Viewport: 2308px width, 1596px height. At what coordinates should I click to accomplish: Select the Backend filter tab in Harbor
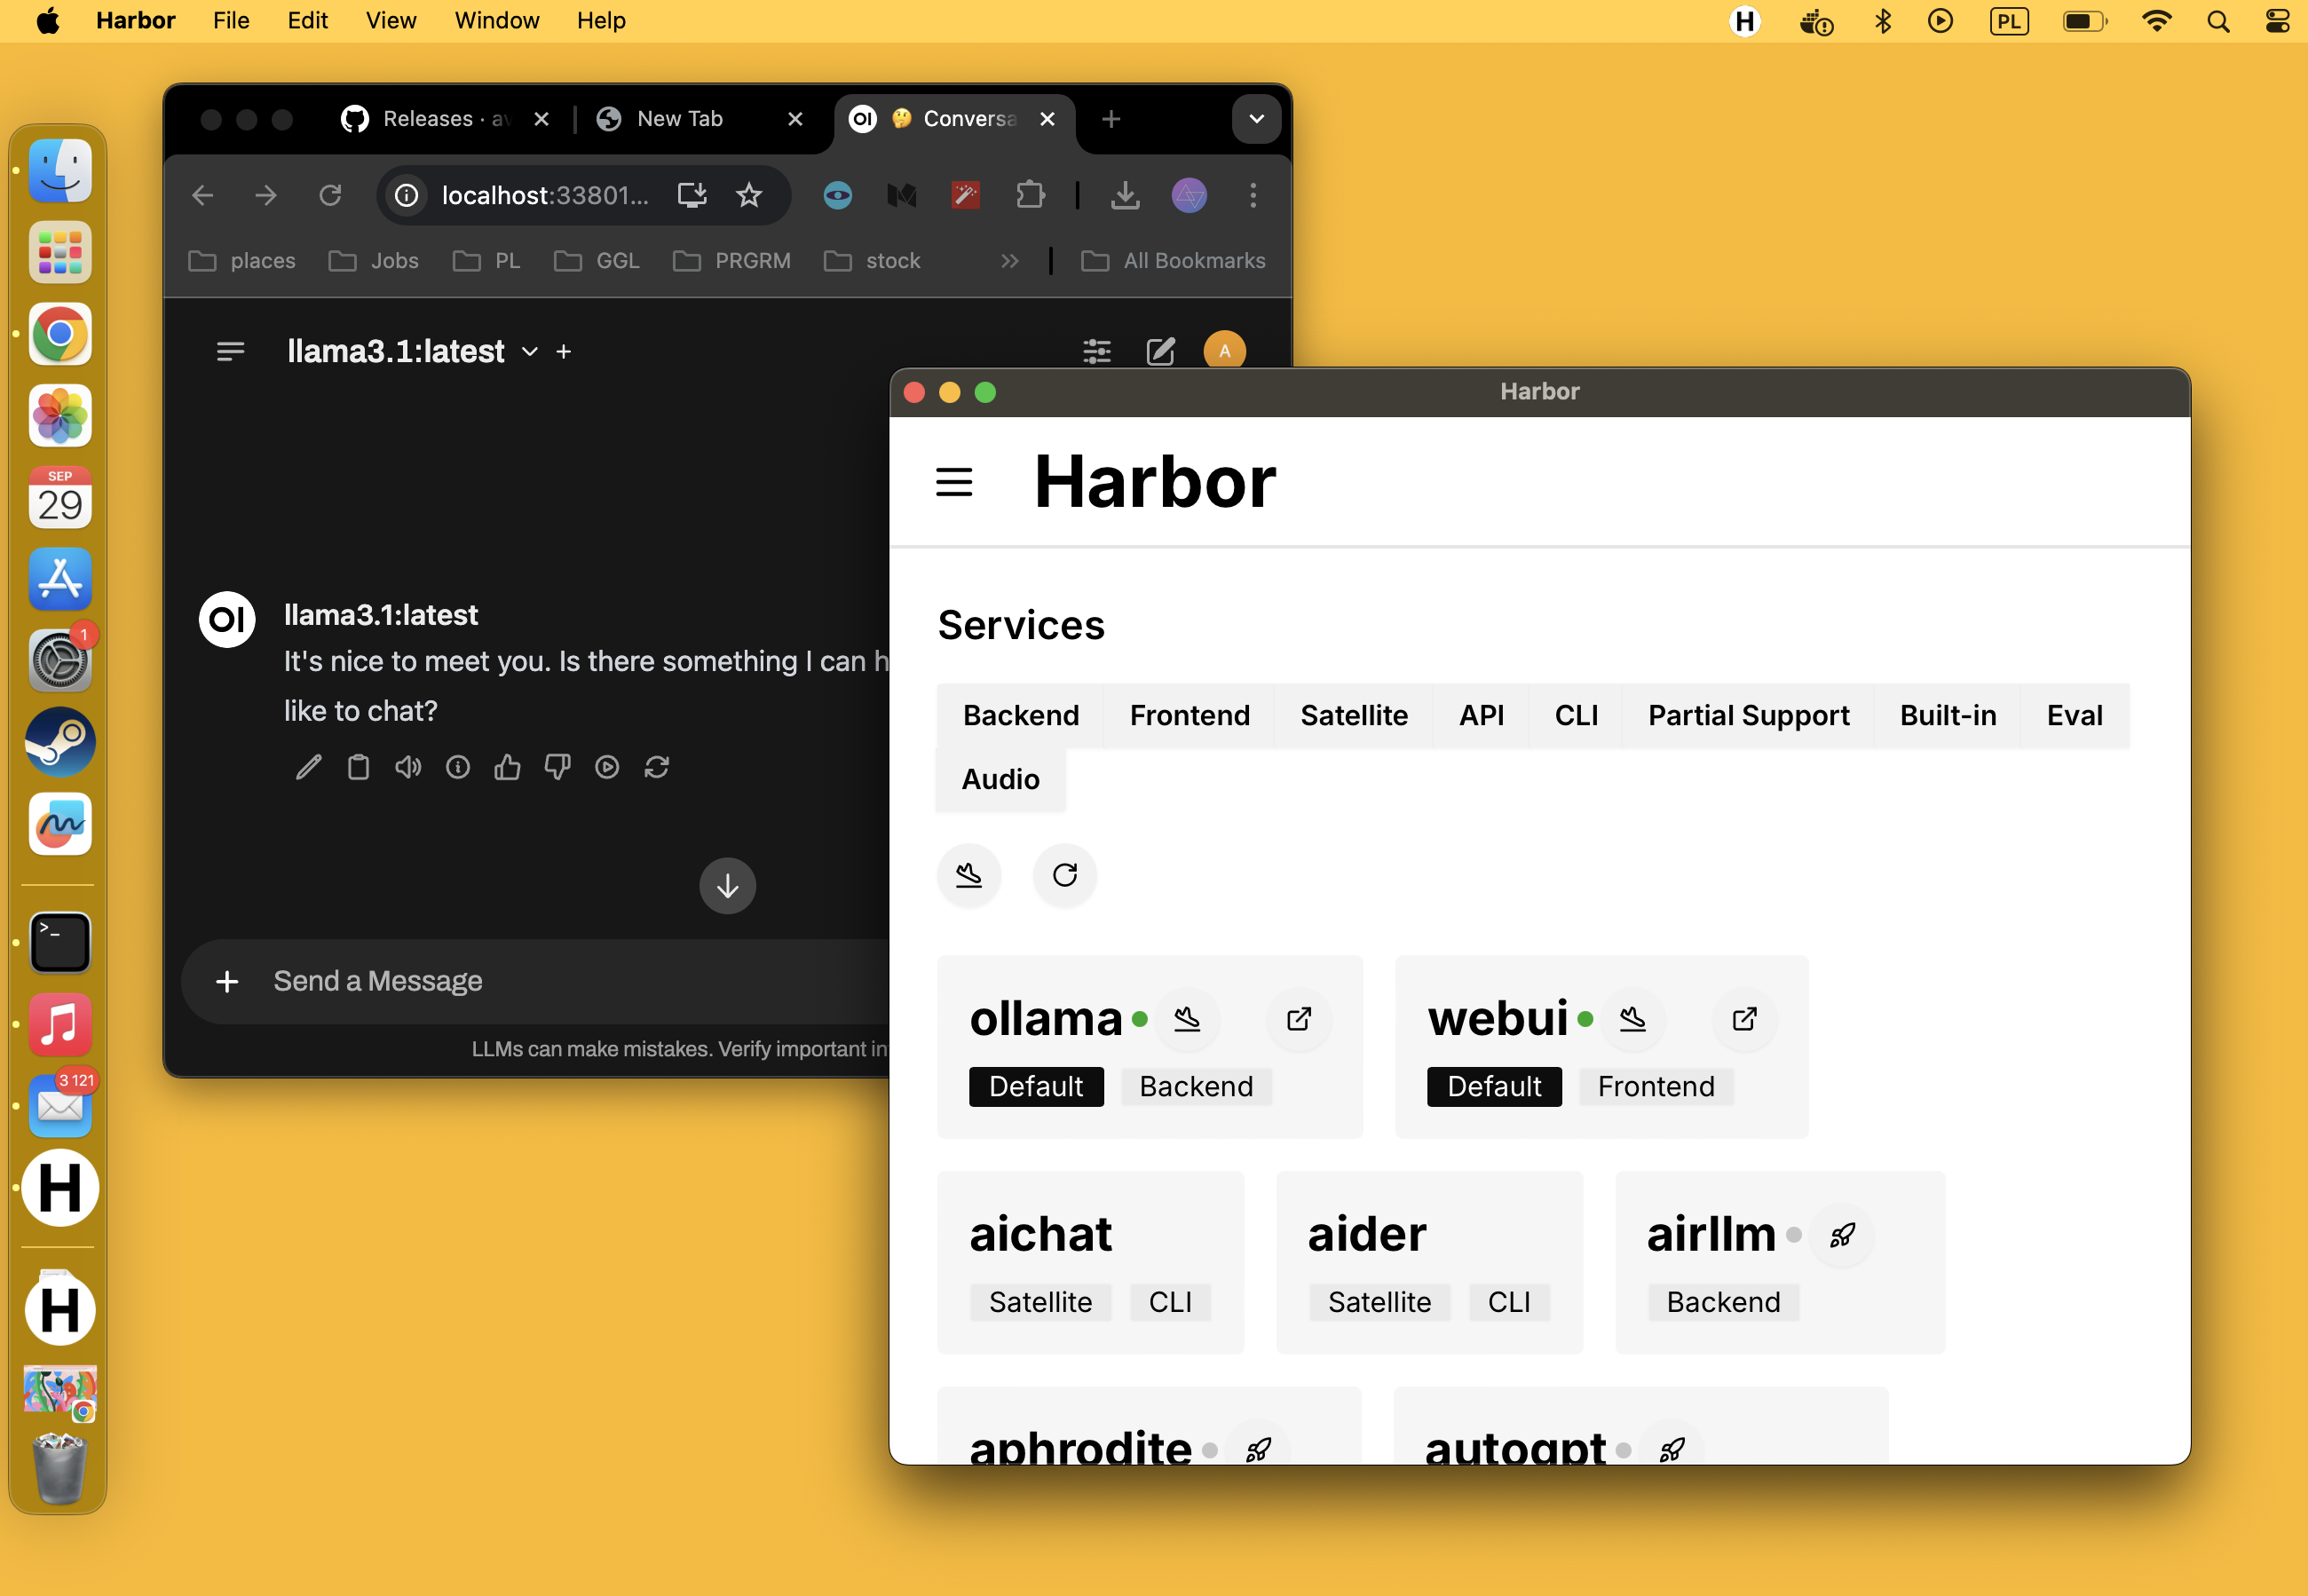pos(1021,715)
